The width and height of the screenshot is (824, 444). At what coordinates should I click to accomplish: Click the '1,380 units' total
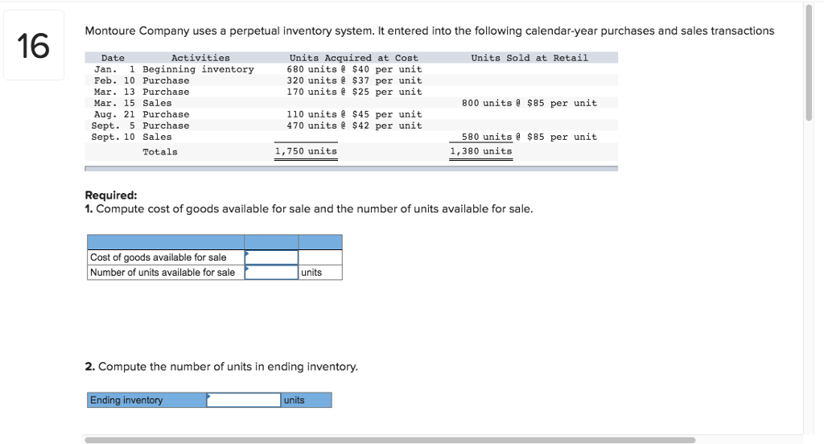[x=481, y=150]
